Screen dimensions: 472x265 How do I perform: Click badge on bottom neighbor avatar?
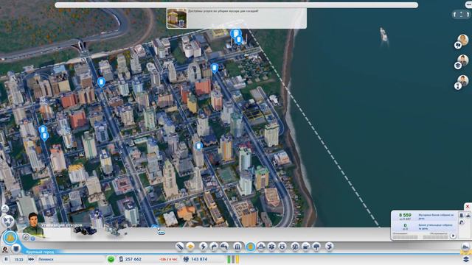coord(458,86)
